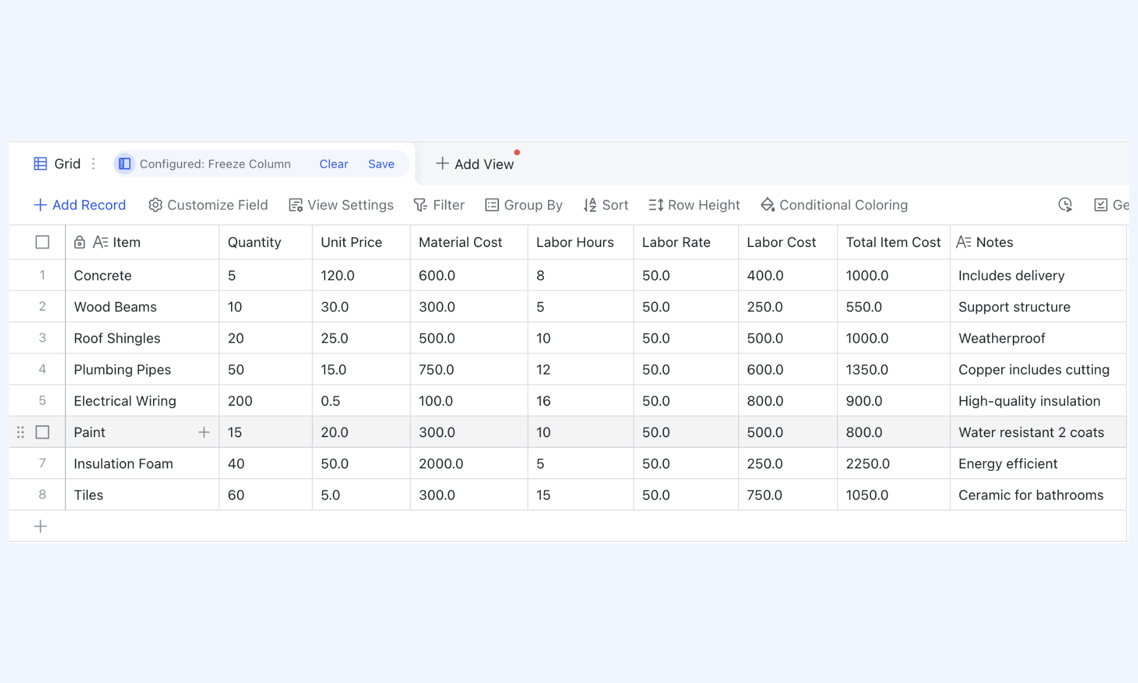Click the Add Record button
1138x683 pixels.
80,205
